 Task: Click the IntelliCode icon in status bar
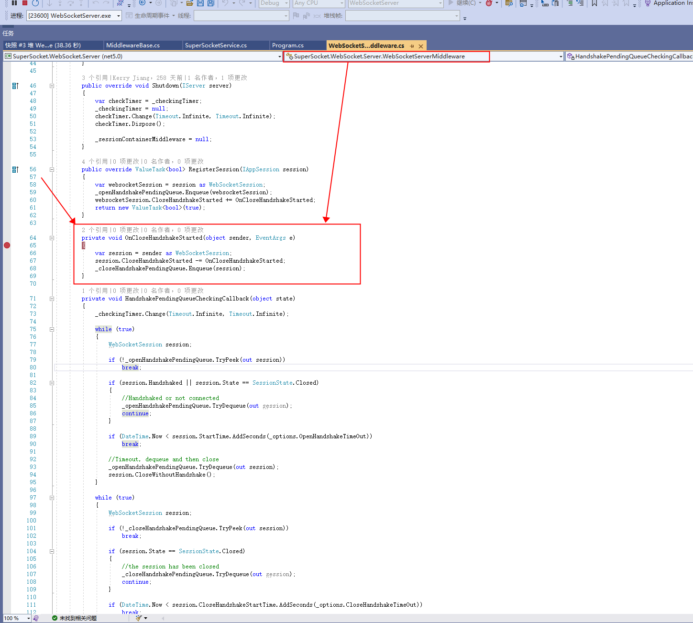pyautogui.click(x=36, y=618)
